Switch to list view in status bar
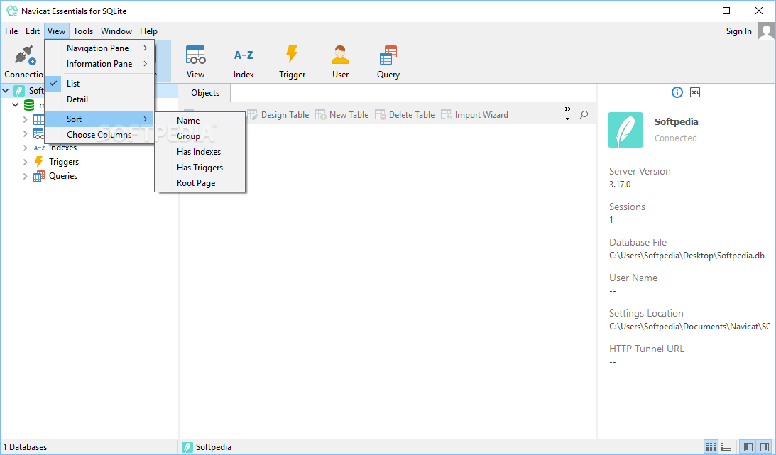The image size is (776, 455). [x=726, y=447]
